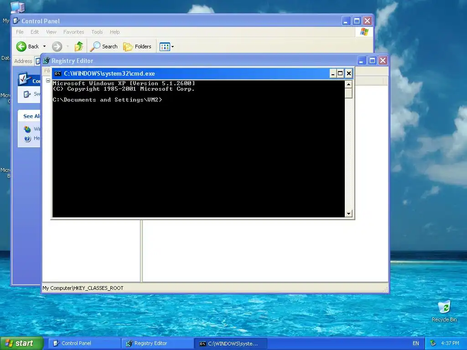This screenshot has width=467, height=350.
Task: Open Search in Control Panel toolbar
Action: [104, 46]
